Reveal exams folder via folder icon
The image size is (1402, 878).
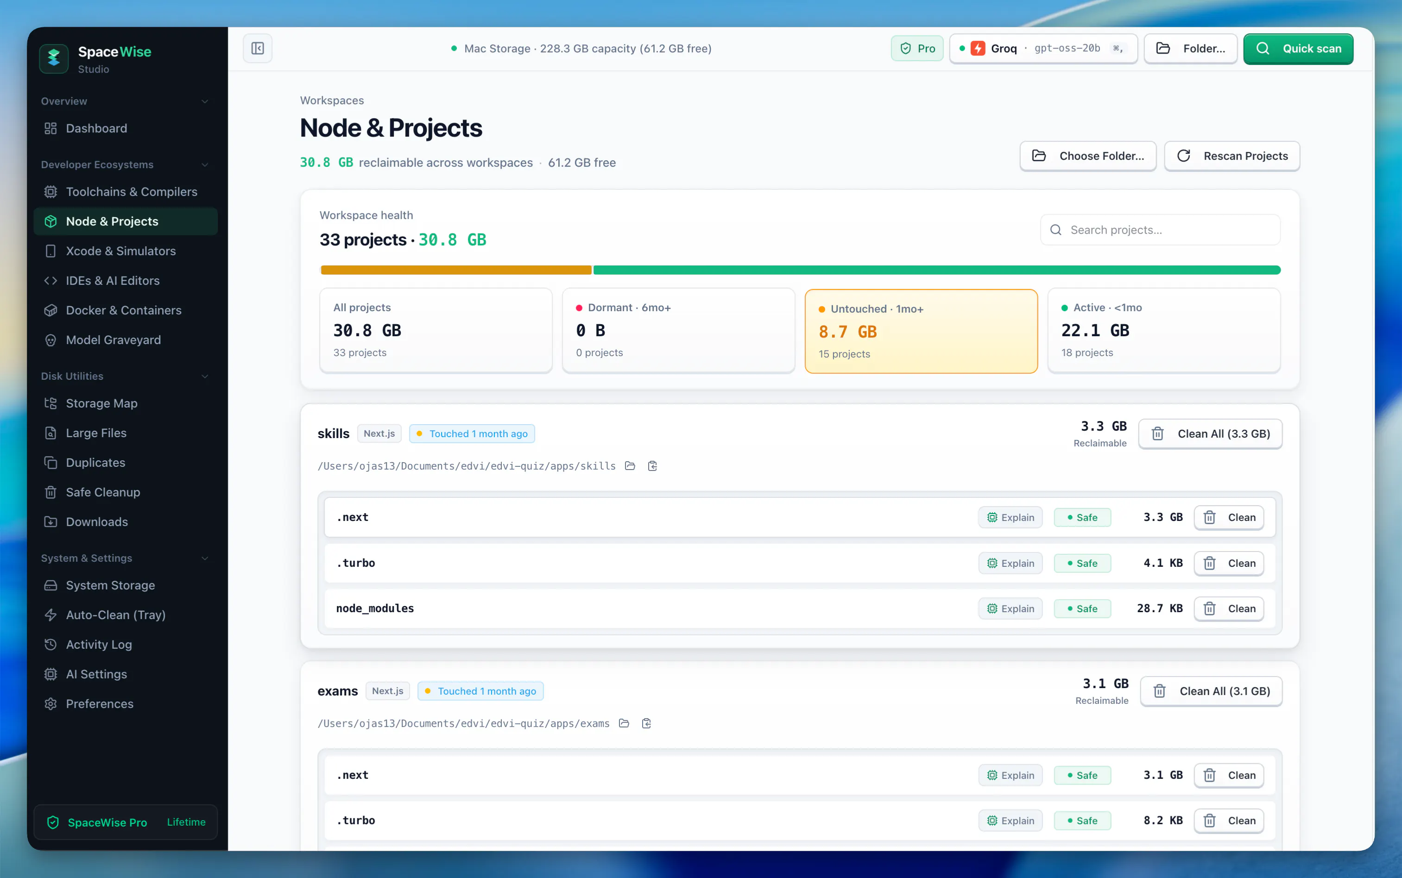pyautogui.click(x=624, y=723)
